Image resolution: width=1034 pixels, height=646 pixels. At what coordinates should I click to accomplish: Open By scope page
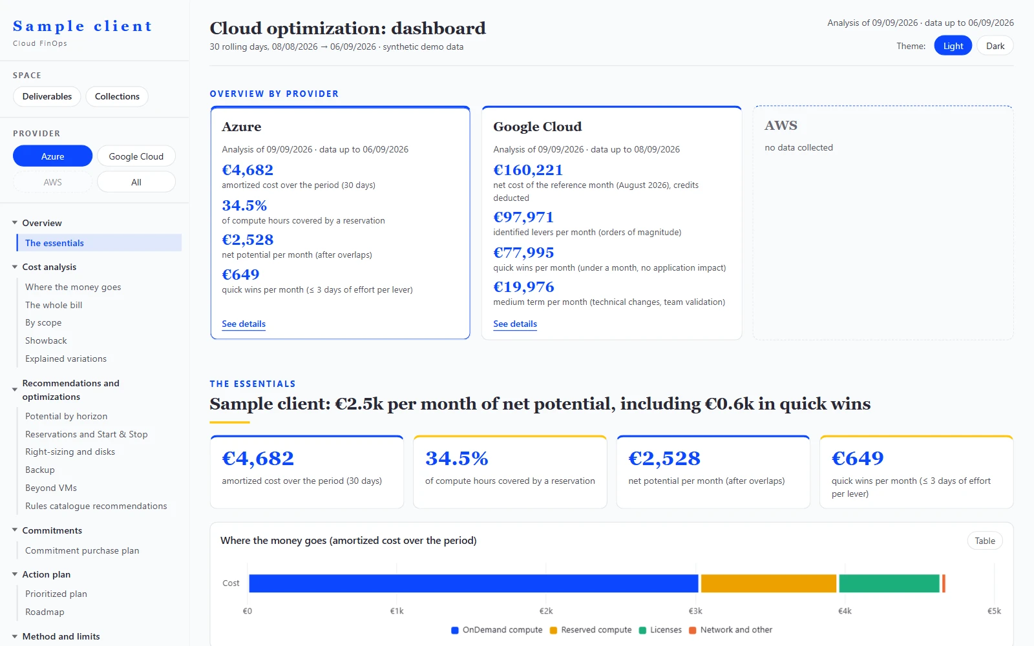(43, 323)
